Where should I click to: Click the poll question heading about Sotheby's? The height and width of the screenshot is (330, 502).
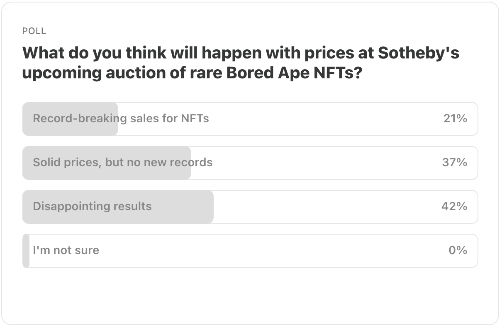tap(241, 63)
